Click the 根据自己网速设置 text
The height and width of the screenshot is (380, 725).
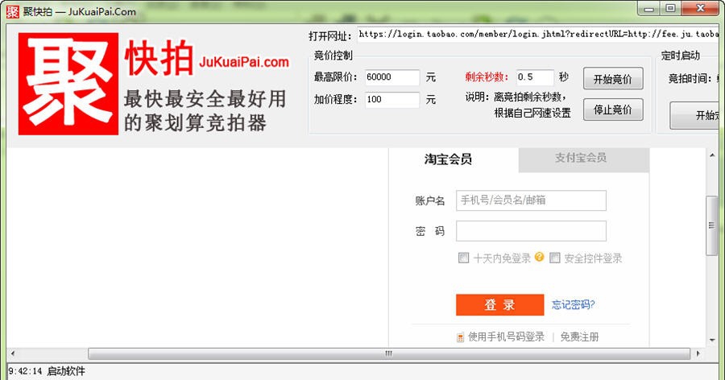click(532, 113)
